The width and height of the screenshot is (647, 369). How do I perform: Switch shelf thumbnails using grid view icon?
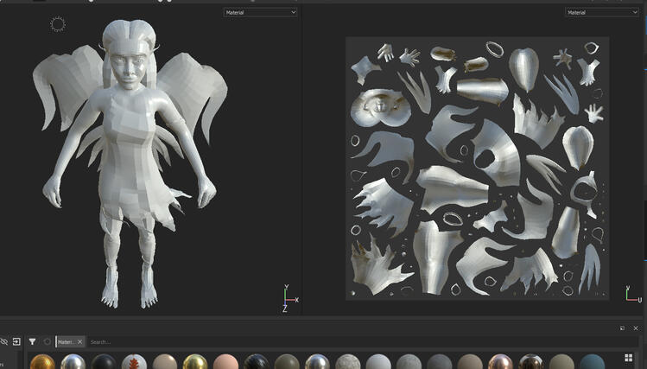point(629,358)
